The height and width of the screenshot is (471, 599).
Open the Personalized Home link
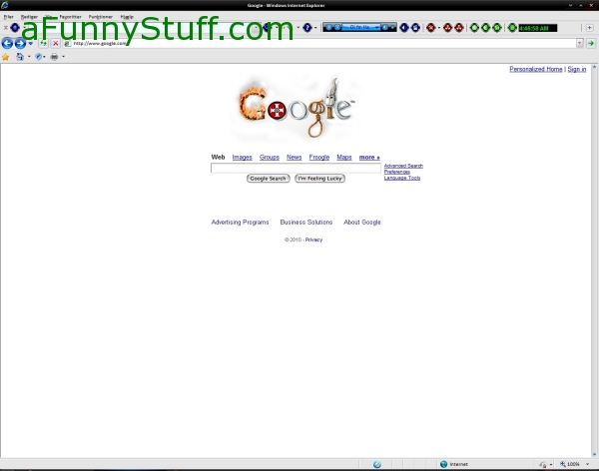tap(536, 69)
